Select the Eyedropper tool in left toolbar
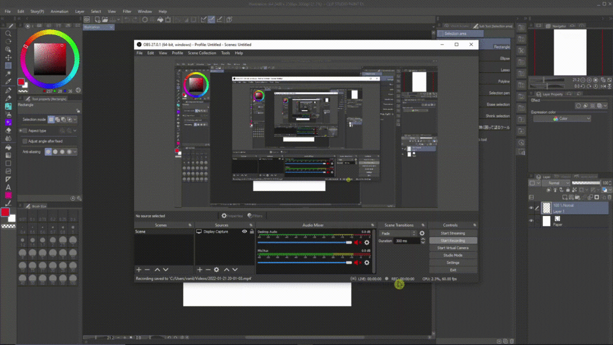 point(8,82)
